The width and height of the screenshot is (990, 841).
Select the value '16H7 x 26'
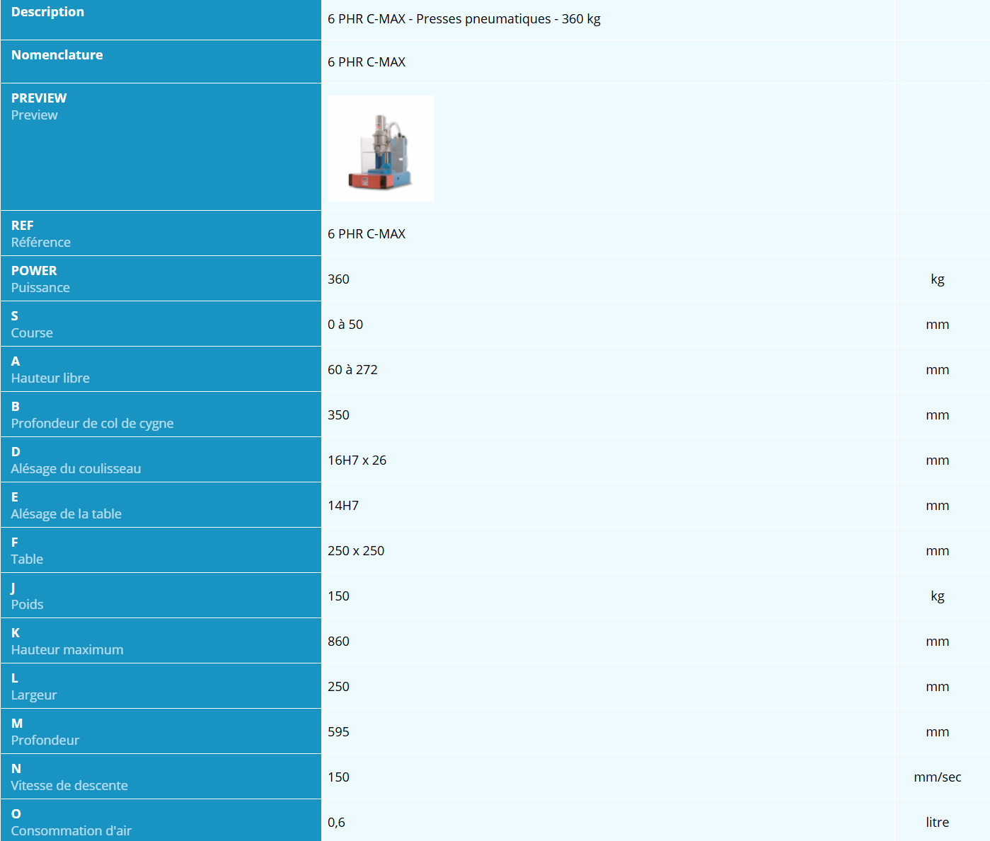coord(357,460)
